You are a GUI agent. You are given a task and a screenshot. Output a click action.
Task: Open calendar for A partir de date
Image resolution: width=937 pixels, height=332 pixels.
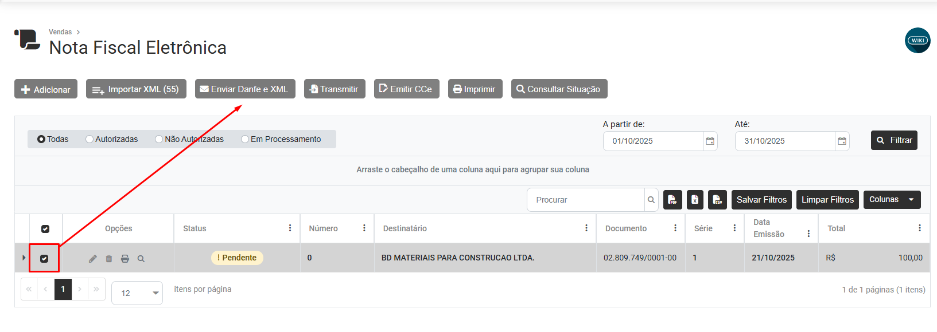710,141
